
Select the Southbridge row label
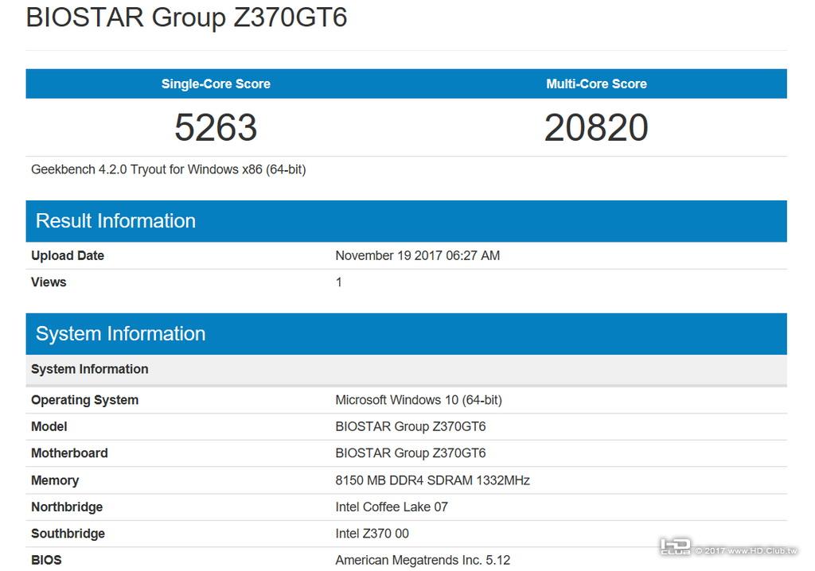(x=68, y=534)
